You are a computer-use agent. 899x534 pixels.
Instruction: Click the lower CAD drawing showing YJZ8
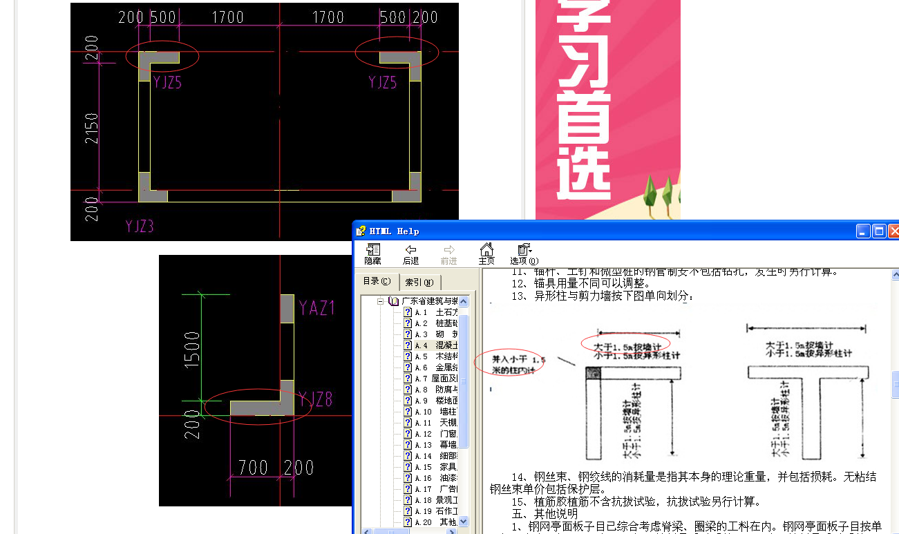[x=255, y=381]
